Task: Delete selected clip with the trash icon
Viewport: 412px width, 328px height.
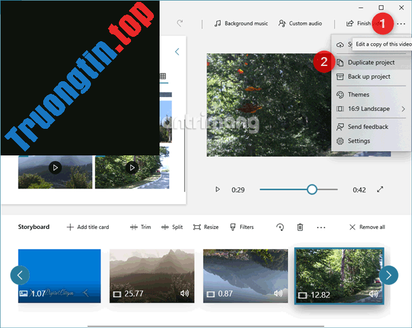Action: (x=300, y=227)
